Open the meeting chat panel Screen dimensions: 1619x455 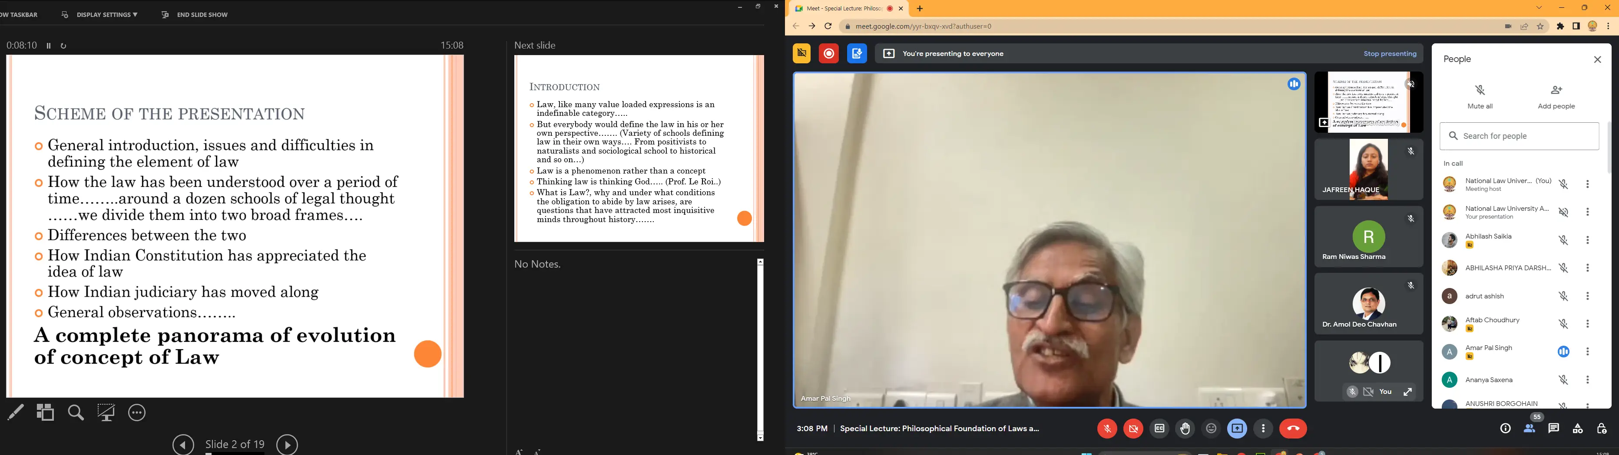[1553, 429]
